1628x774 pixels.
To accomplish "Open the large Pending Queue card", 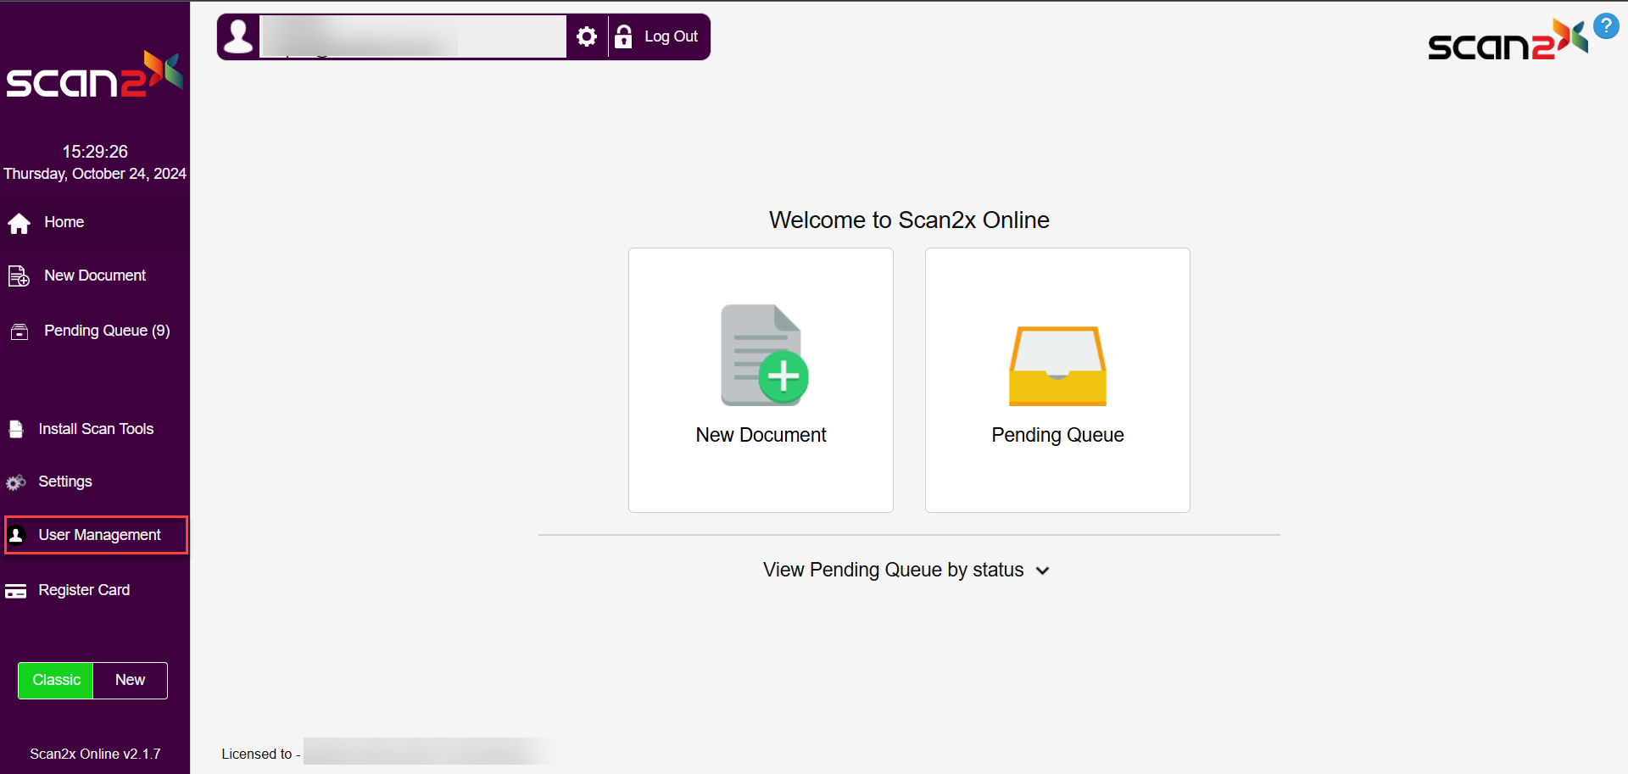I will point(1057,380).
